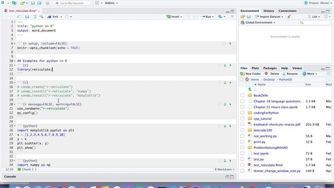The width and height of the screenshot is (334, 188).
Task: Run the setup chunk with its play arrow
Action: click(230, 43)
